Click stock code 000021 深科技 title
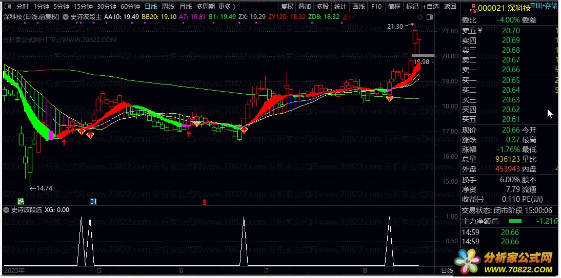The image size is (561, 278). pyautogui.click(x=504, y=8)
